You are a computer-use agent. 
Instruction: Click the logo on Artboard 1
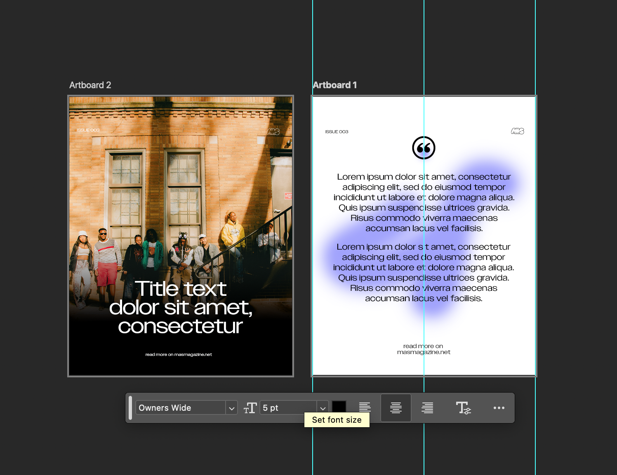click(x=518, y=131)
